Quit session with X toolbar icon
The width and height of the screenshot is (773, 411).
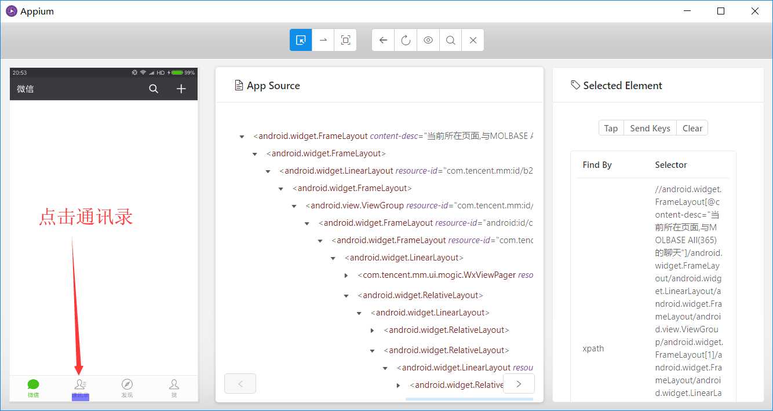473,40
